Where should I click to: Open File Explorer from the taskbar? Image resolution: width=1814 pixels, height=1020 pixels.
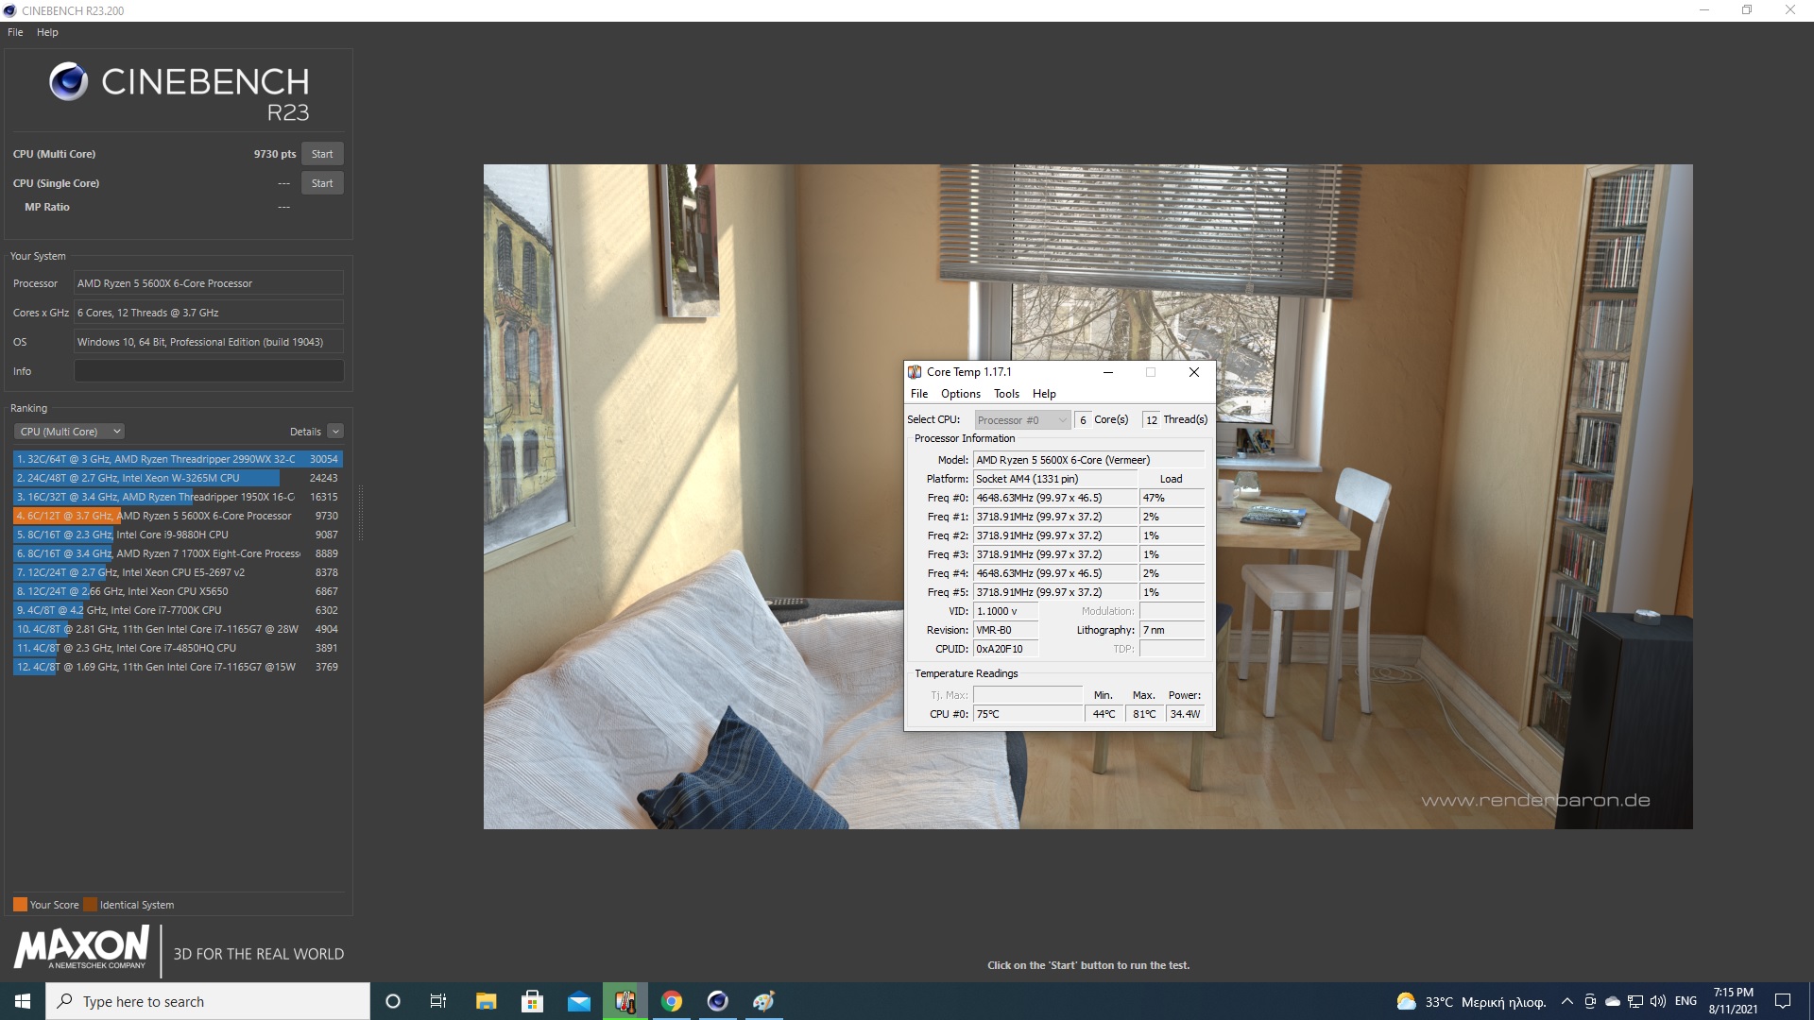click(486, 1001)
